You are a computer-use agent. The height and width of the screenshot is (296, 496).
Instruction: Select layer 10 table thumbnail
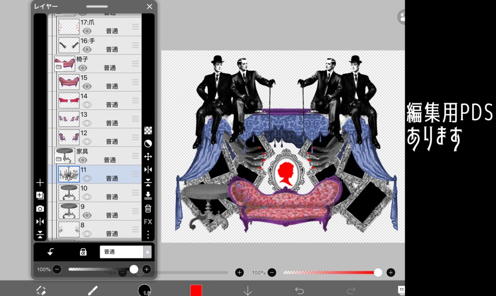pyautogui.click(x=69, y=193)
